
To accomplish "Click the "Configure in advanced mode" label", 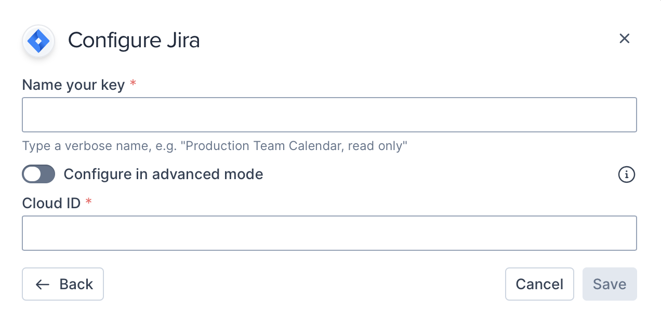I will tap(163, 174).
